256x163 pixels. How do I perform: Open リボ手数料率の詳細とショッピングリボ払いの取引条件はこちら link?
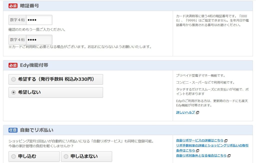[x=212, y=148]
